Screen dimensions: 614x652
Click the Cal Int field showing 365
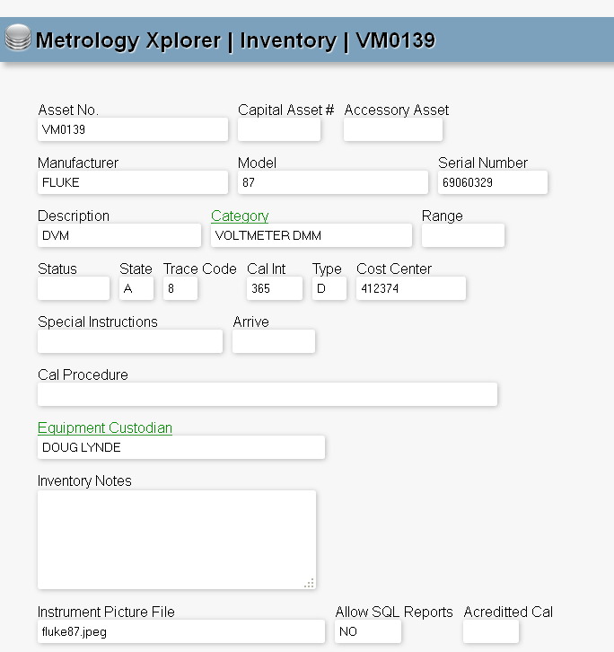pos(275,288)
